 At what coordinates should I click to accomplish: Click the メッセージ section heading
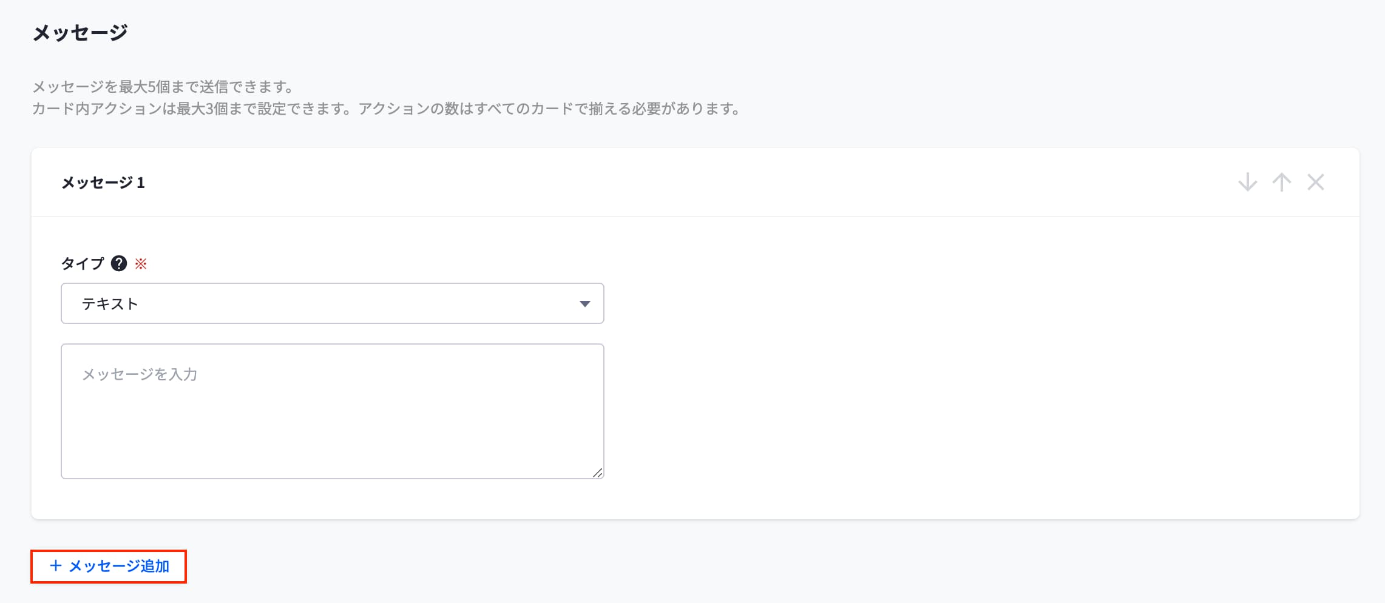80,33
